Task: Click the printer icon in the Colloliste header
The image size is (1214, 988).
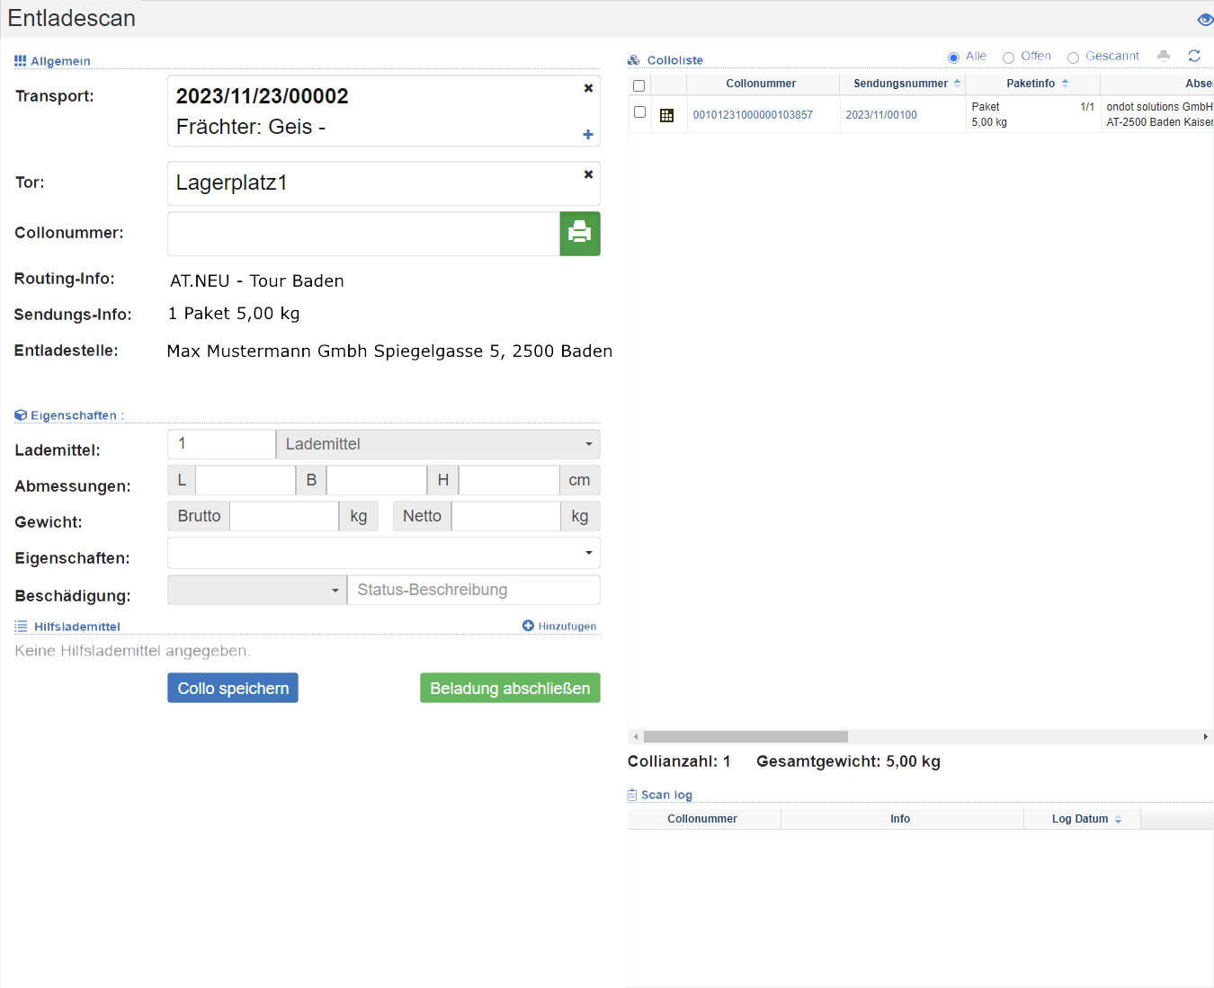Action: 1164,56
